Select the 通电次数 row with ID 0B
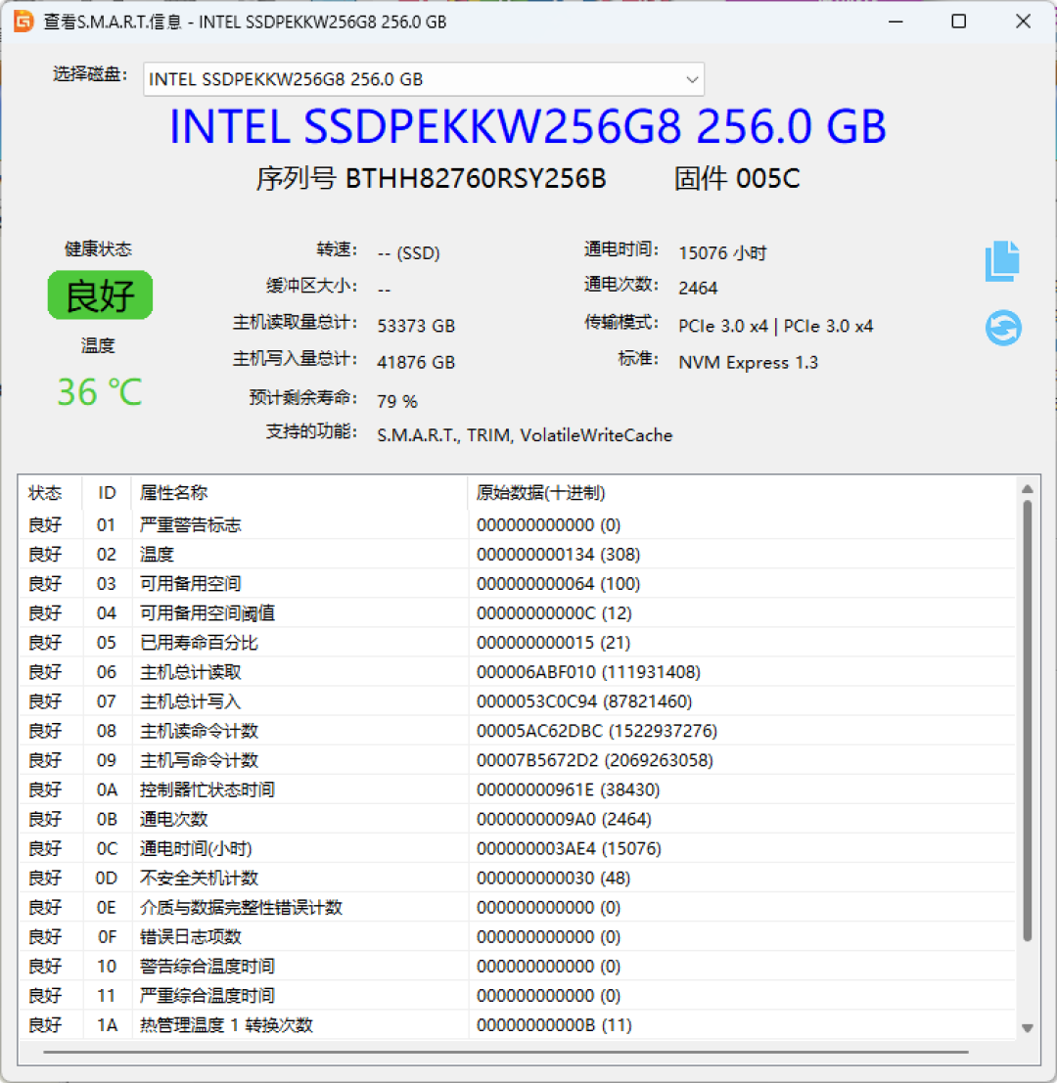This screenshot has width=1057, height=1083. [x=517, y=819]
